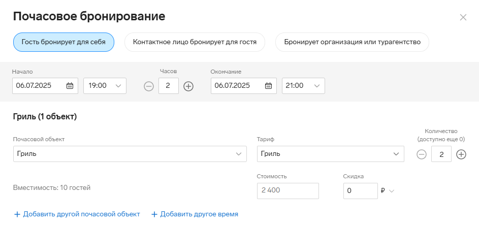The height and width of the screenshot is (226, 479).
Task: Open the Почасовой объект Гриль dropdown
Action: [130, 154]
